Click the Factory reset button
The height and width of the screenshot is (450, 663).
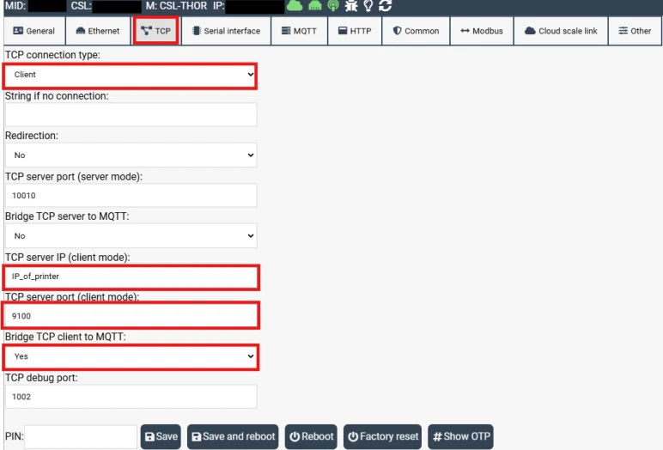pyautogui.click(x=383, y=436)
